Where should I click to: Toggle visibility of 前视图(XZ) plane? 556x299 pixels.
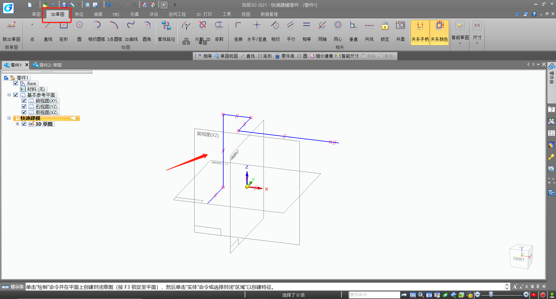point(24,112)
